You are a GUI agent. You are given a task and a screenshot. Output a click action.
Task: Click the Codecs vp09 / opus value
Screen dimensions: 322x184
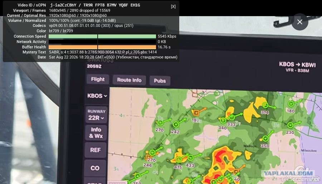(91, 26)
